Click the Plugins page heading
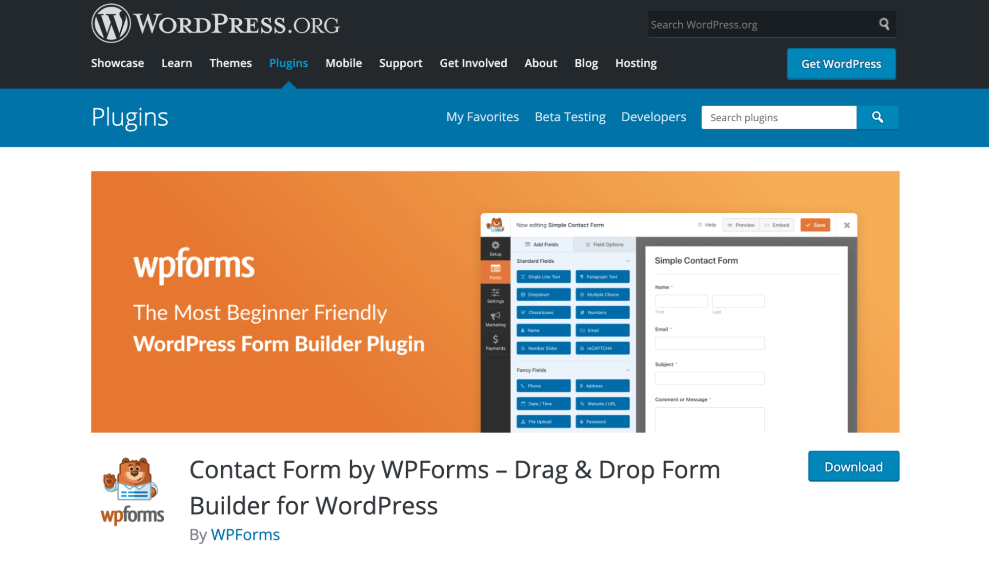This screenshot has height=573, width=989. [x=130, y=117]
